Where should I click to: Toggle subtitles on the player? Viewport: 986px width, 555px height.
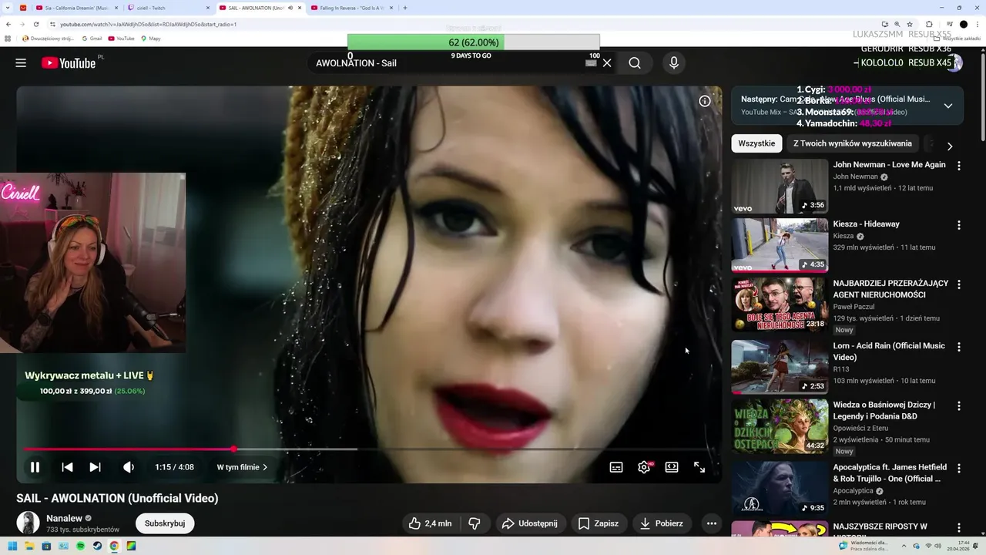point(616,467)
